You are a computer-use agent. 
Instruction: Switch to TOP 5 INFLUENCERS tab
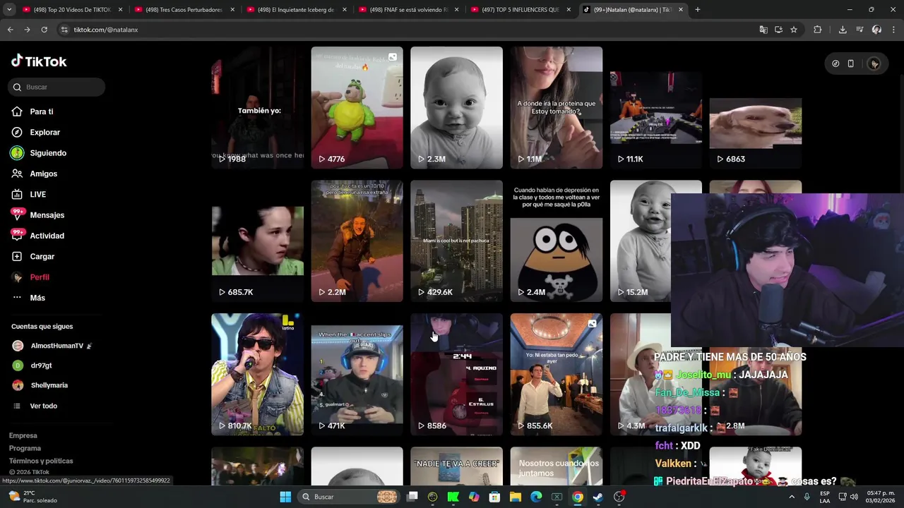(521, 10)
